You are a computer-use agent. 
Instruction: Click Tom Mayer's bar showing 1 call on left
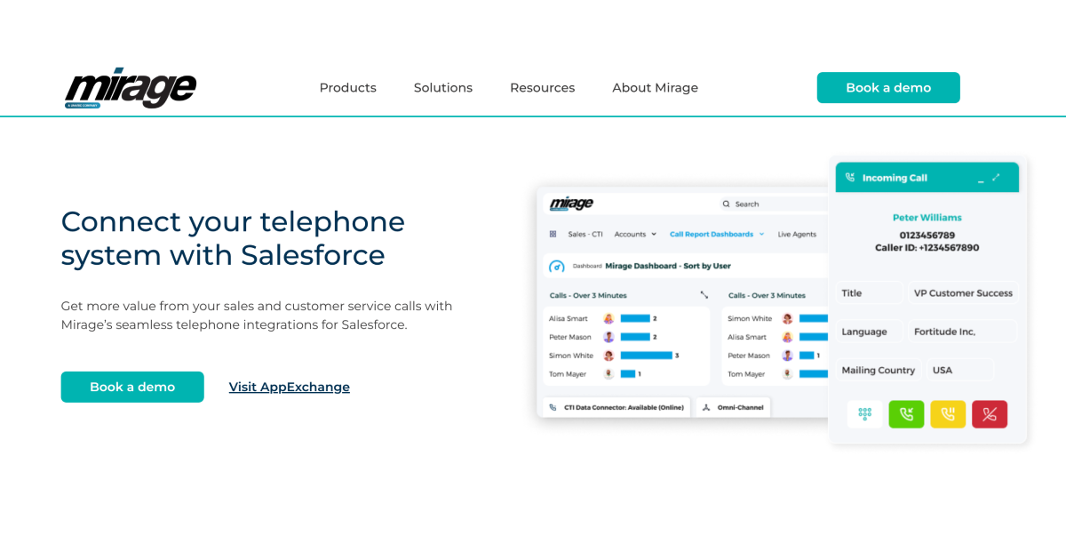(x=628, y=374)
